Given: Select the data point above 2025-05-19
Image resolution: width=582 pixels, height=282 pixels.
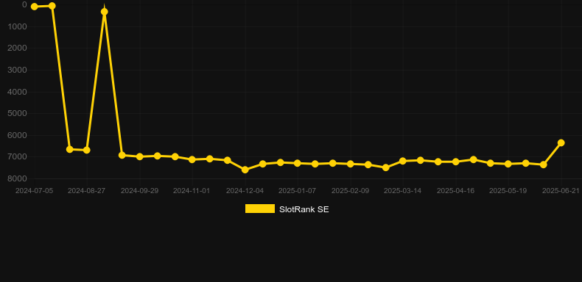Looking at the screenshot, I should point(508,164).
